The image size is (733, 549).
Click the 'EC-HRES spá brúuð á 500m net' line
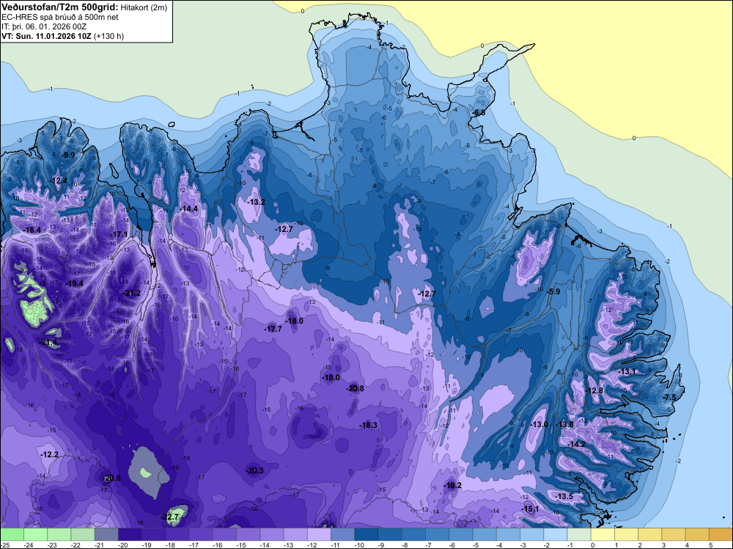point(60,18)
